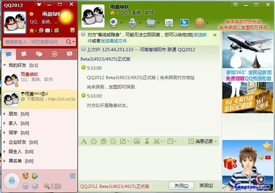Click the contact avatar in chat header
Viewport: 275px width, 193px height.
(93, 16)
